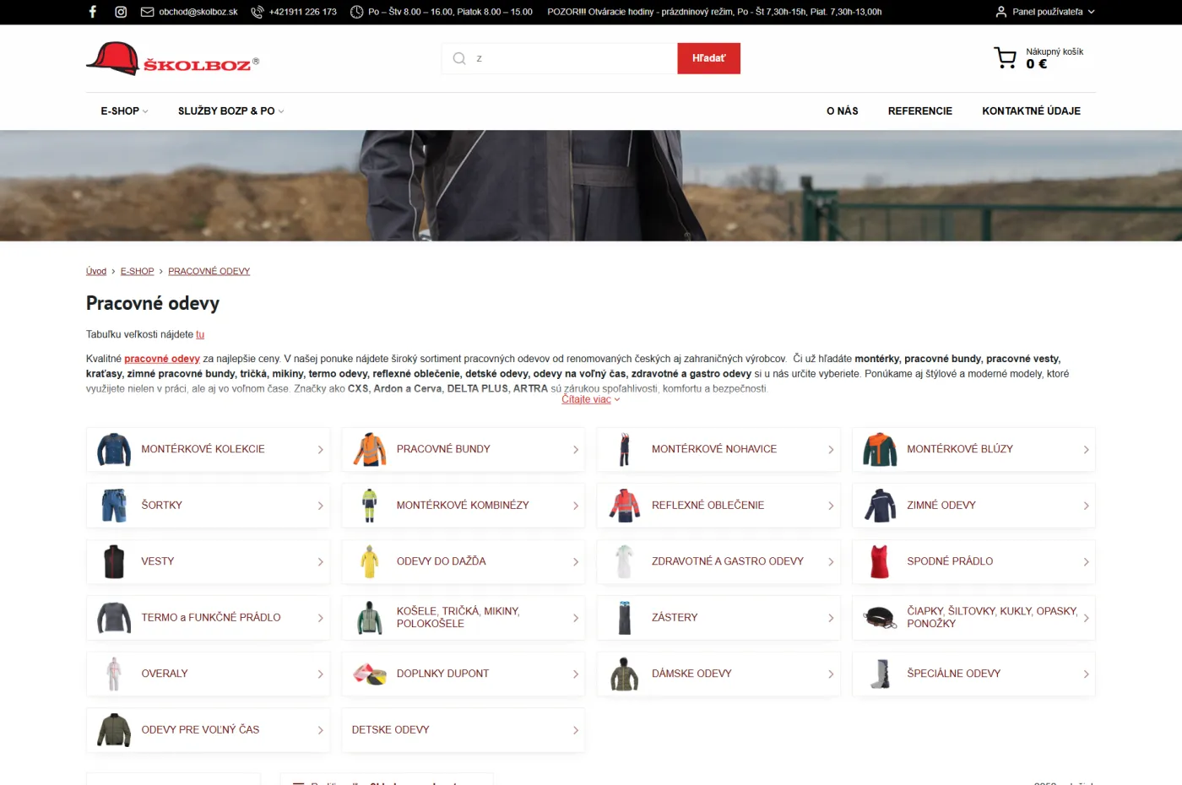Click the chevron on Zimné odevy card
The height and width of the screenshot is (785, 1182).
pos(1086,506)
